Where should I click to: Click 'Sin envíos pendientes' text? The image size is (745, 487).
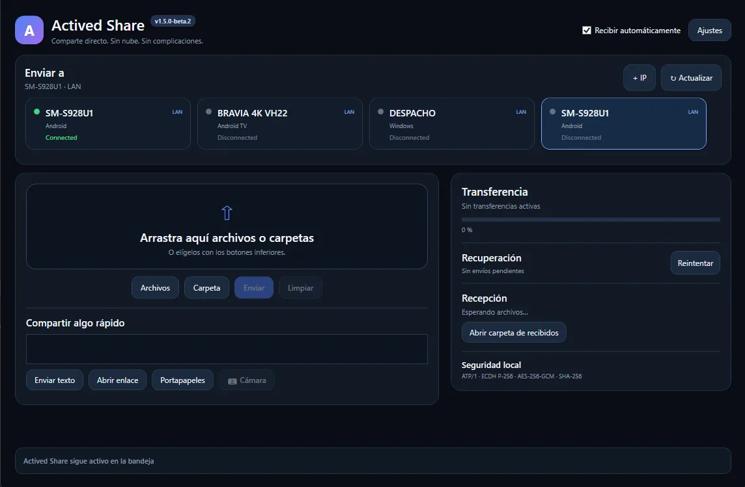[x=493, y=270]
